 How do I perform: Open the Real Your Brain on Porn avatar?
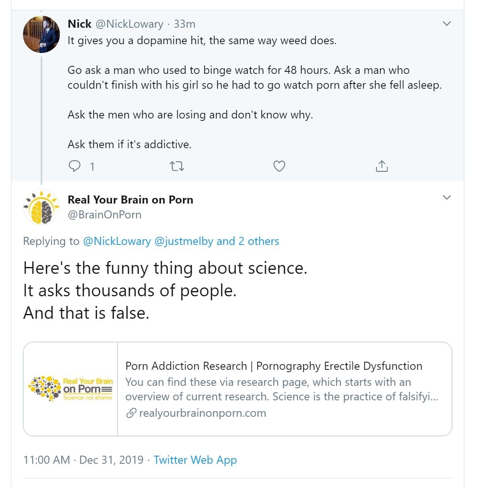coord(41,207)
